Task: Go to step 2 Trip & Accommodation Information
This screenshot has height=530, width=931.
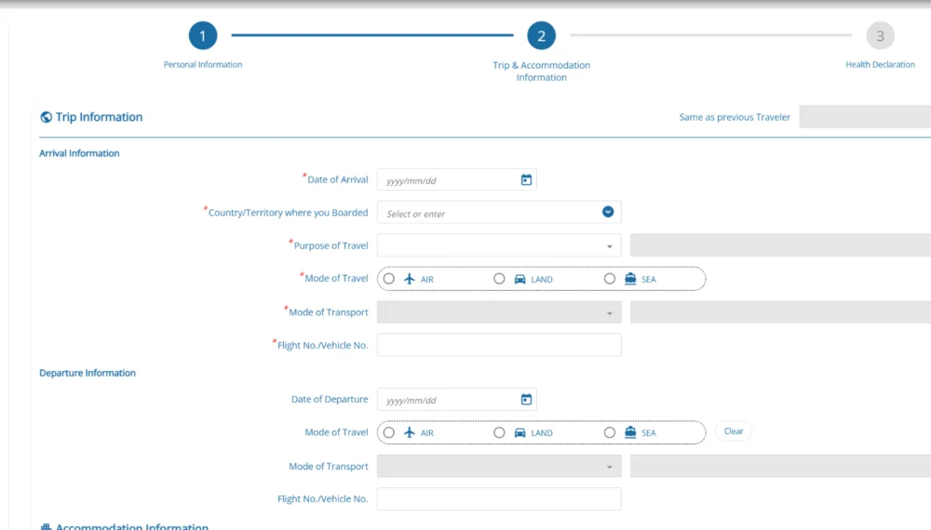Action: (x=541, y=35)
